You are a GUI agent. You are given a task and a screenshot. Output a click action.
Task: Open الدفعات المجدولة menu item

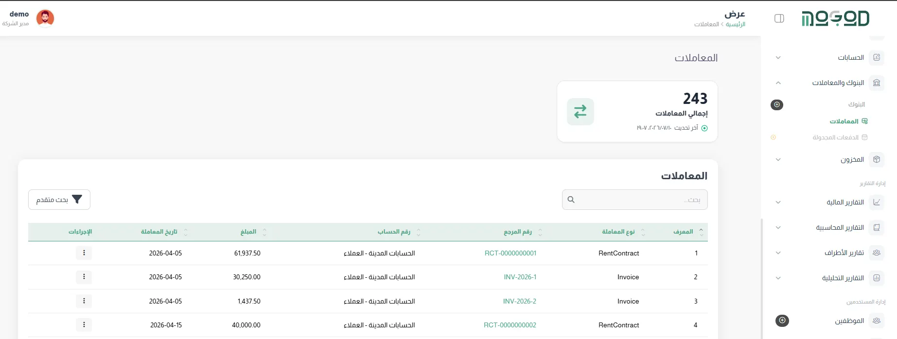pyautogui.click(x=836, y=137)
